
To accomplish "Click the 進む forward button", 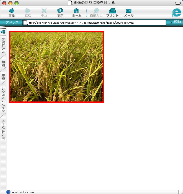I will [x=28, y=12].
